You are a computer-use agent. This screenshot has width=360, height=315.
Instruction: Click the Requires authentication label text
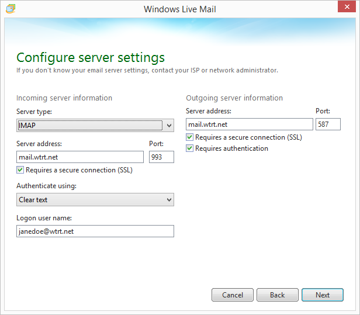pos(231,148)
